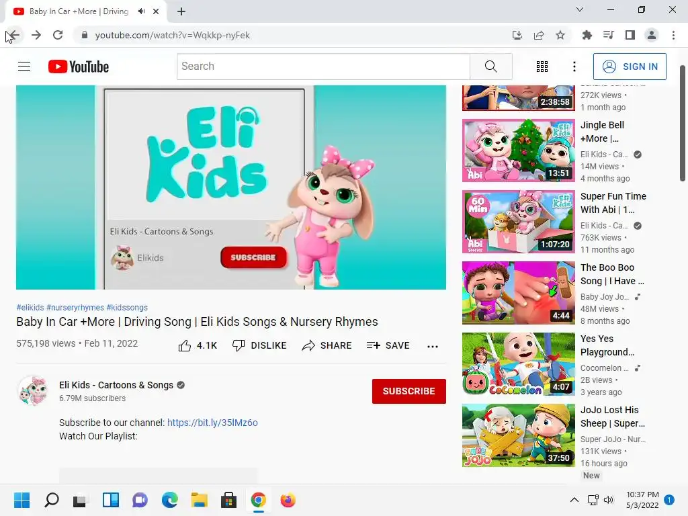
Task: Click the Jingle Bell +More title
Action: [x=602, y=132]
